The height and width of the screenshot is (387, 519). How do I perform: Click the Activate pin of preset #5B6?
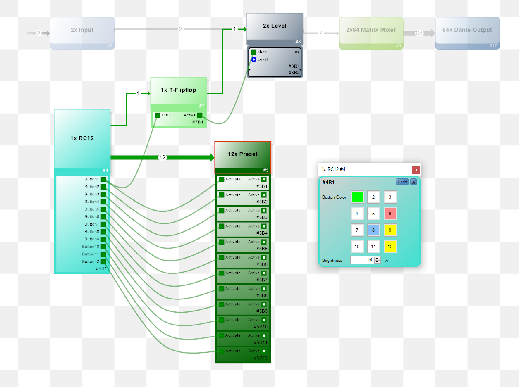coord(222,257)
